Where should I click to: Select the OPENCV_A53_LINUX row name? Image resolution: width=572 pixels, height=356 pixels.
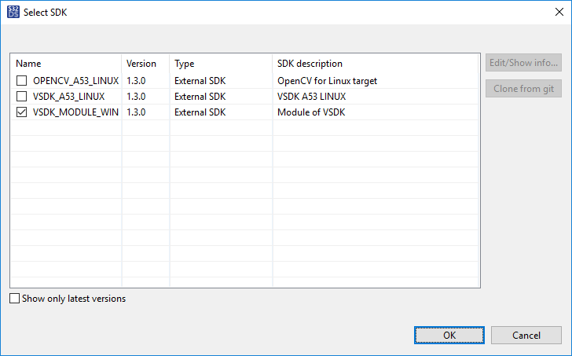[75, 81]
